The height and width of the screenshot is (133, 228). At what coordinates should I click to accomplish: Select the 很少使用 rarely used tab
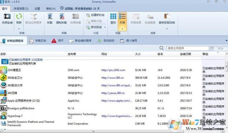tap(129, 41)
